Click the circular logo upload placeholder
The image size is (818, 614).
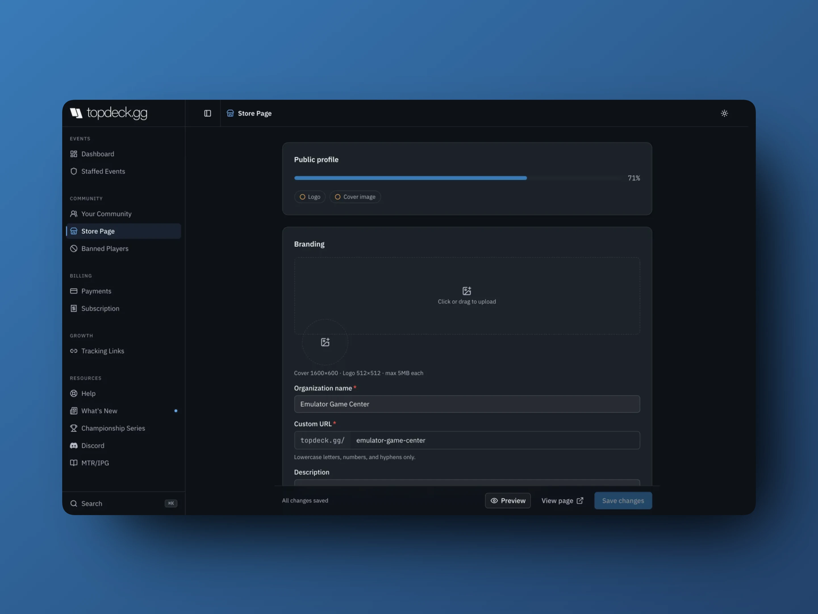(x=325, y=342)
